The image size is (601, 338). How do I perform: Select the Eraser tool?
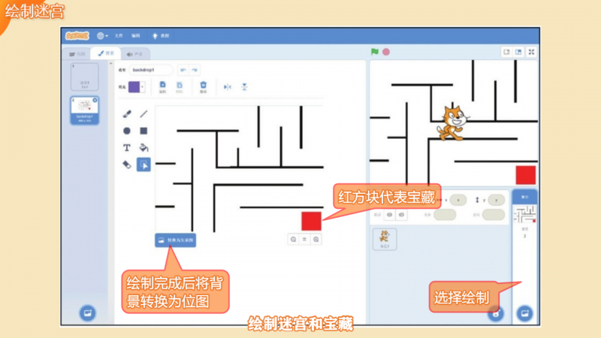coord(127,164)
